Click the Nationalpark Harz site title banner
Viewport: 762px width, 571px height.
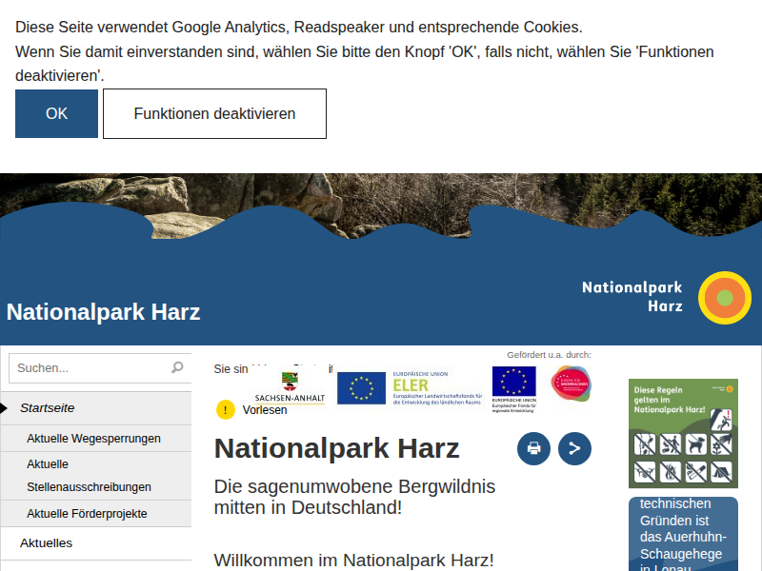tap(103, 310)
